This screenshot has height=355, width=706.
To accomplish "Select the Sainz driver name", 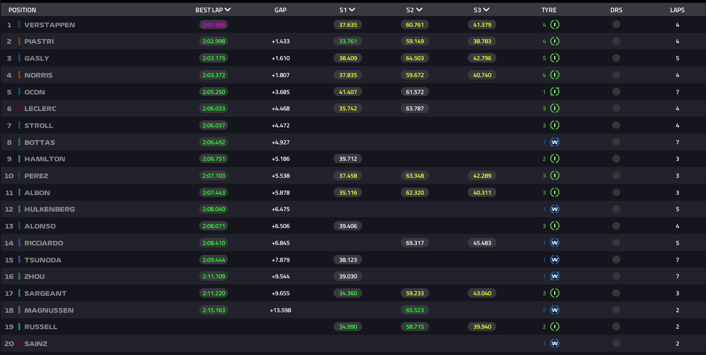I will (x=36, y=344).
